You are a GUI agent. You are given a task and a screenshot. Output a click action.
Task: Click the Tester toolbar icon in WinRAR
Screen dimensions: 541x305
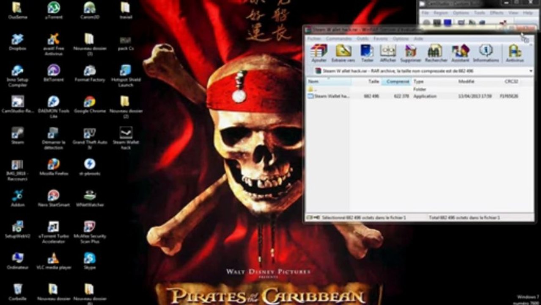(x=367, y=53)
